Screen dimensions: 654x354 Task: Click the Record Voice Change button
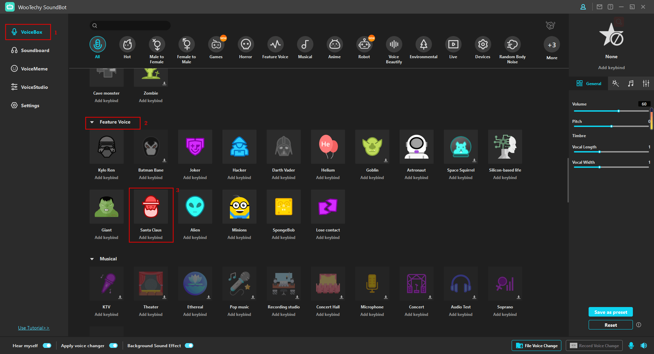click(x=594, y=345)
